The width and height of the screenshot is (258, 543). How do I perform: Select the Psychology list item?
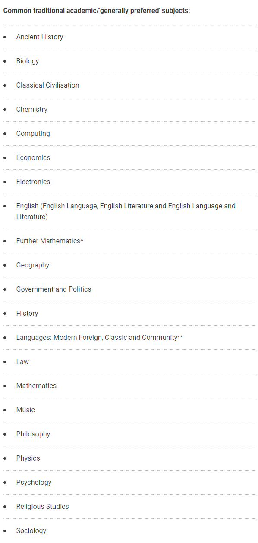(x=34, y=483)
